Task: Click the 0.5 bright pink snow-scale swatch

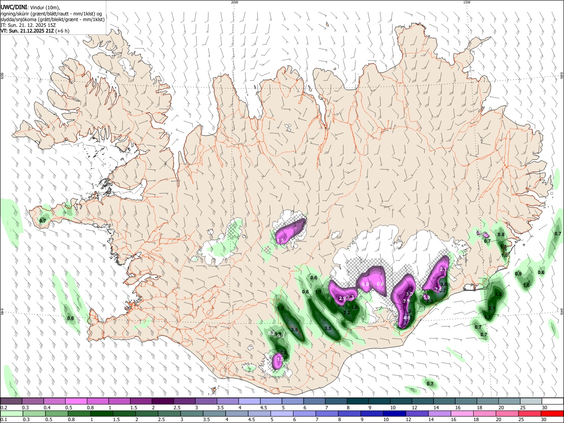Action: coord(76,401)
